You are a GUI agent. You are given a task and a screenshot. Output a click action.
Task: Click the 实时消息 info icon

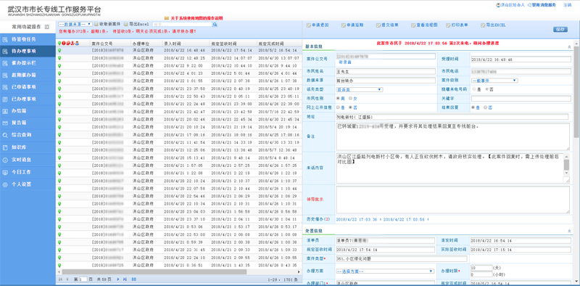pos(5,160)
